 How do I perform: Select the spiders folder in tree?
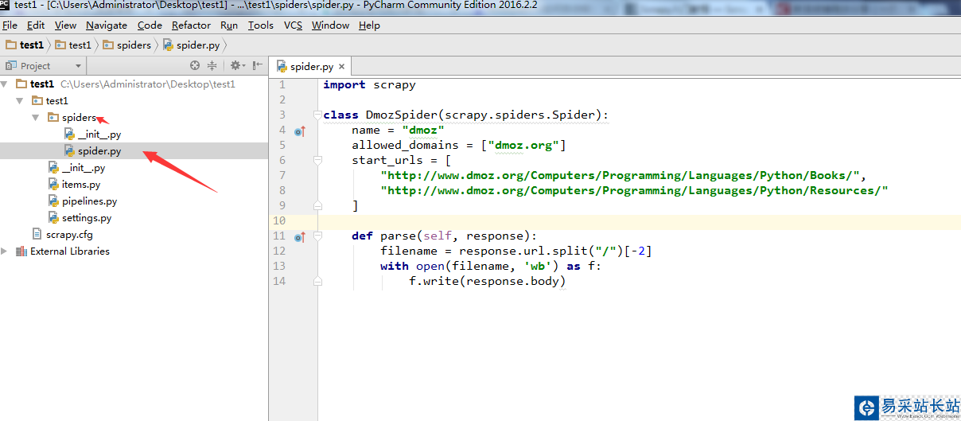tap(79, 118)
